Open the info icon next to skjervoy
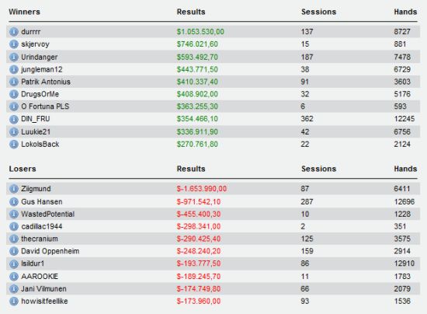 point(14,44)
